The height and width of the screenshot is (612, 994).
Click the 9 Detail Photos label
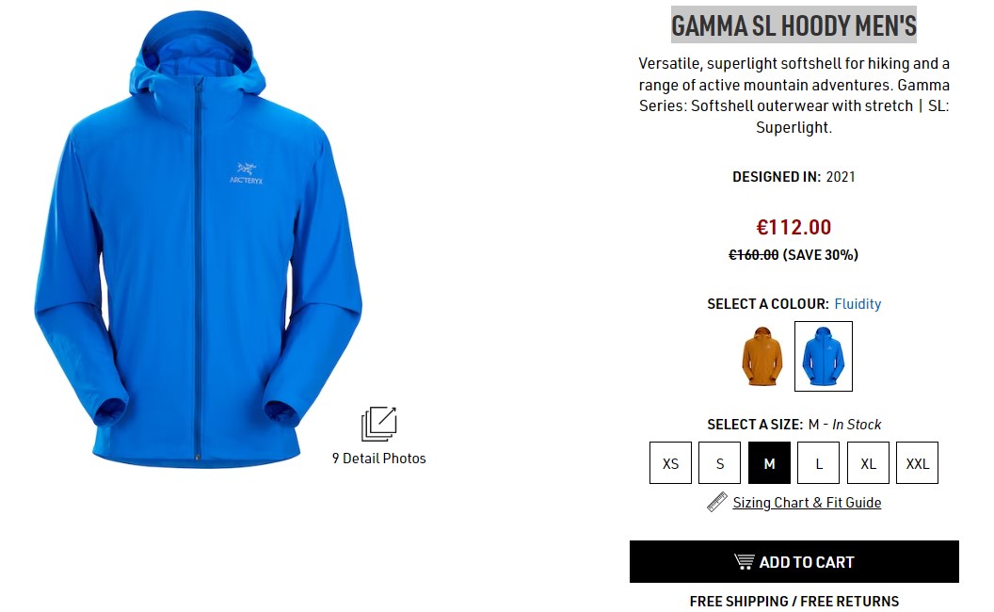pyautogui.click(x=379, y=458)
